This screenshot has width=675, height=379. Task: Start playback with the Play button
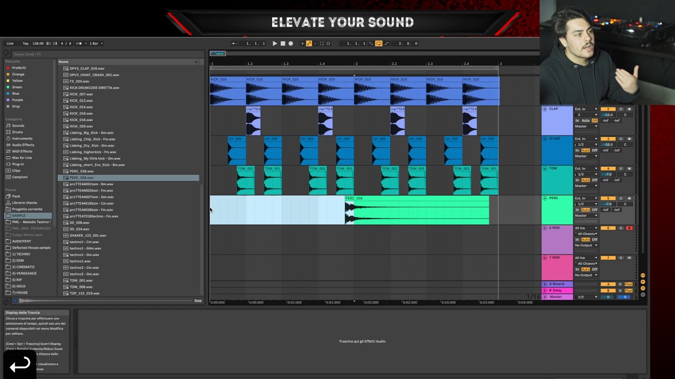[275, 43]
